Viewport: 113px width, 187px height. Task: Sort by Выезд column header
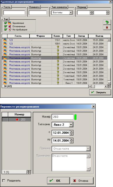pyautogui.click(x=99, y=36)
